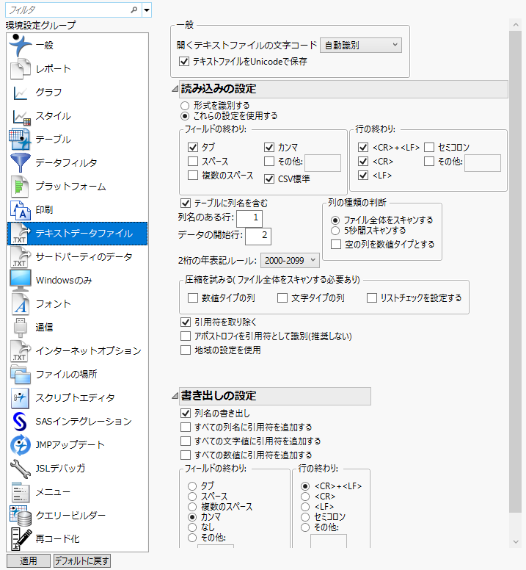Enable 空の列を数値タイプとする checkbox

click(x=336, y=245)
